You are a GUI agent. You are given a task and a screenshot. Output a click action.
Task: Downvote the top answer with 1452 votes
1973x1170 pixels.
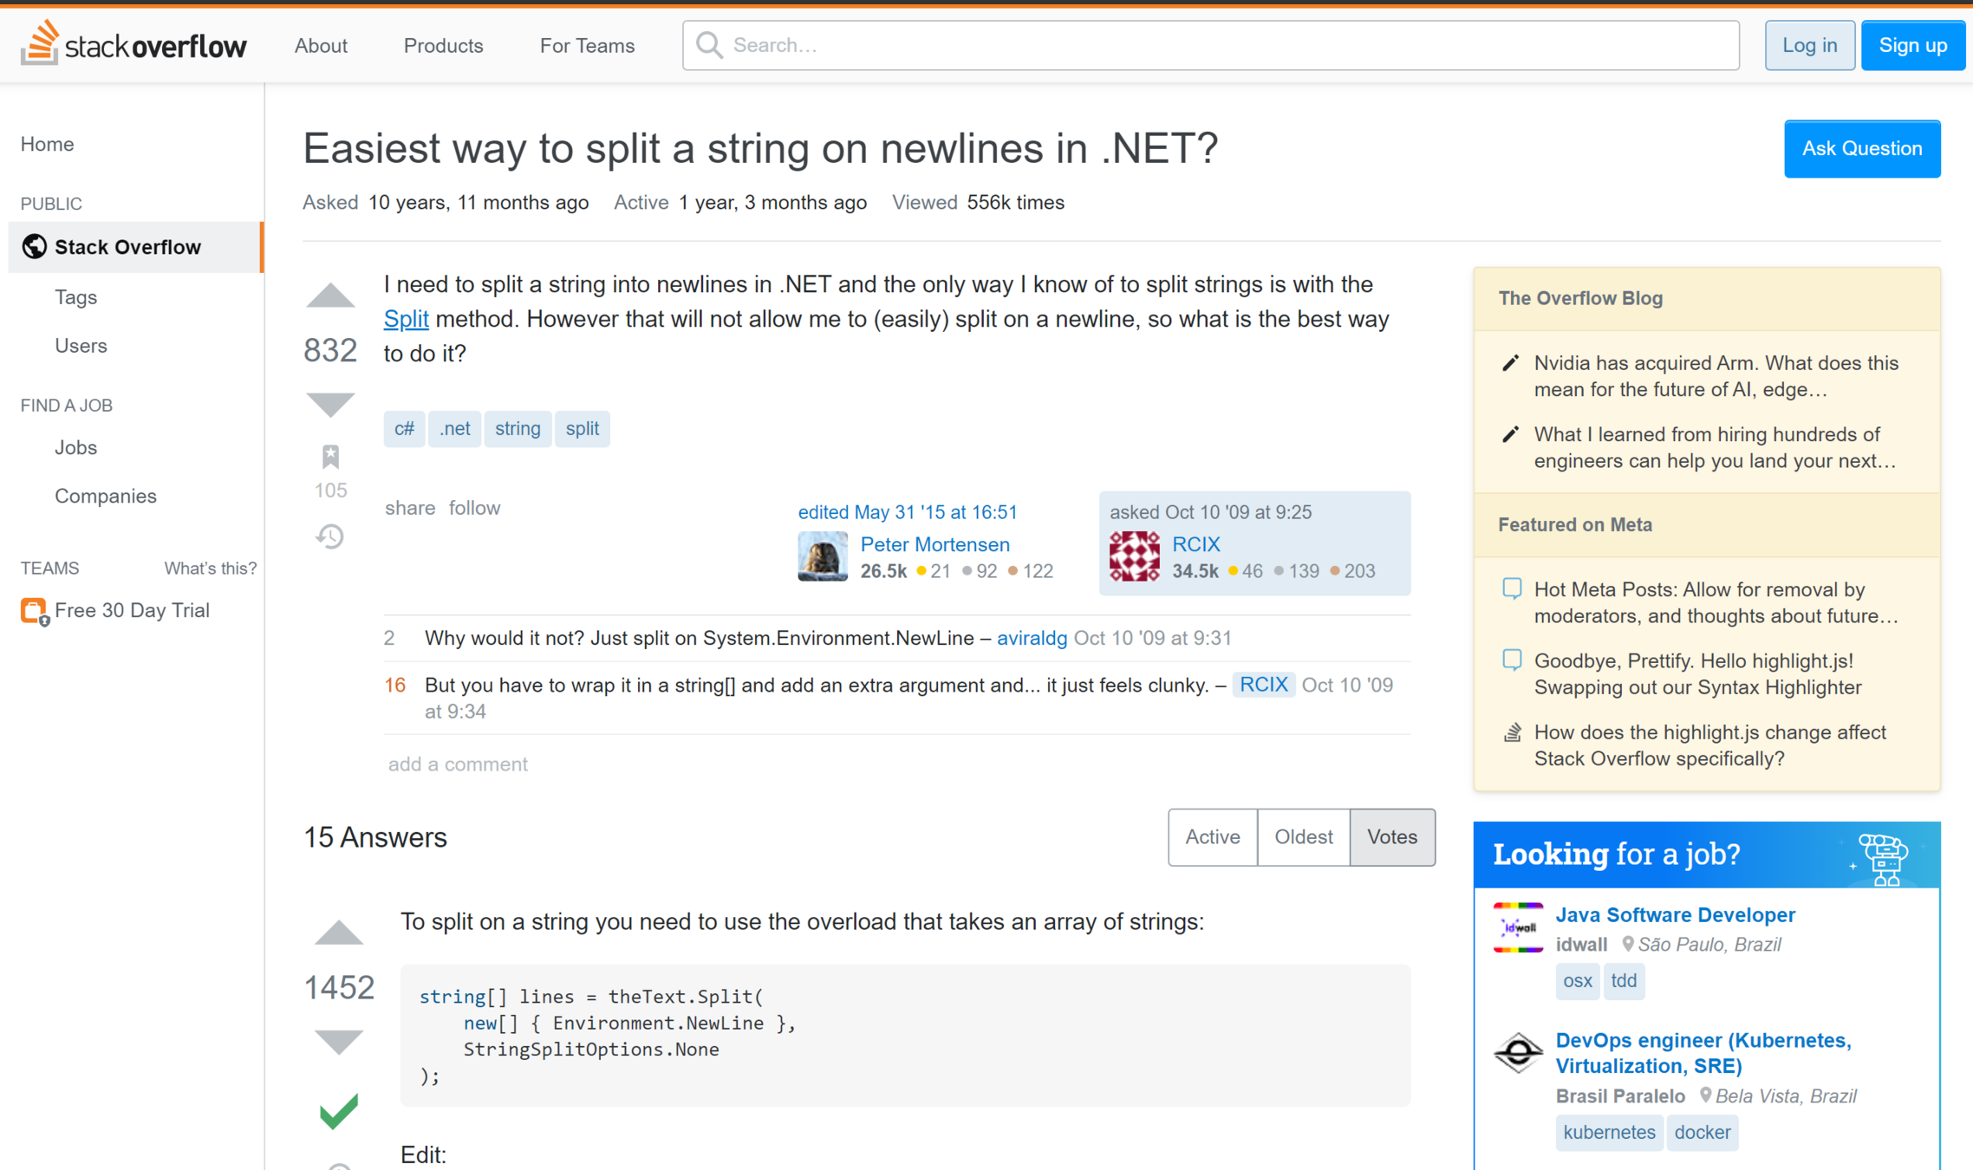tap(338, 1041)
